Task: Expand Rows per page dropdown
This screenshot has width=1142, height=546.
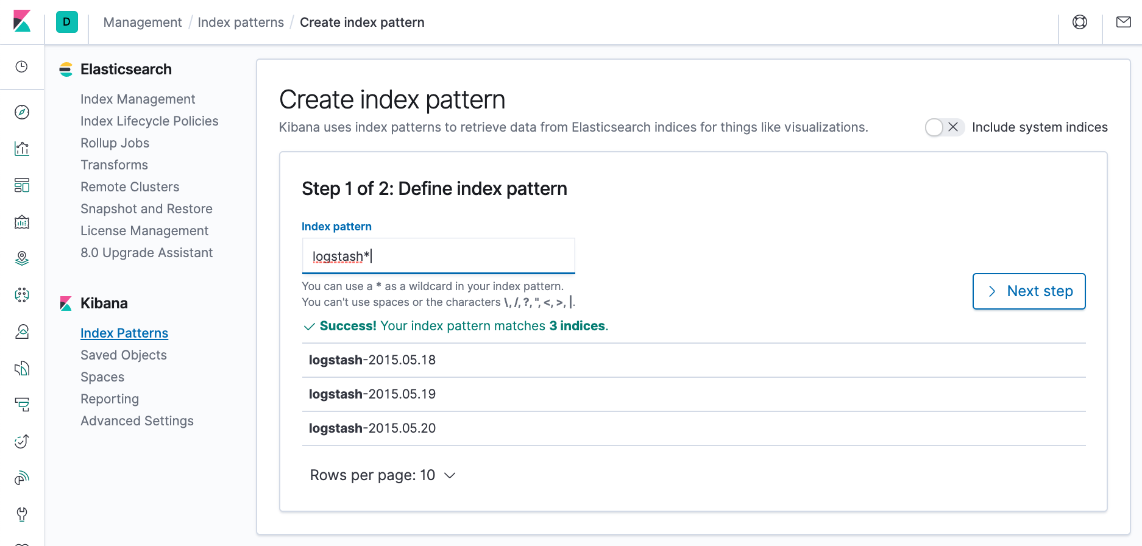Action: (383, 475)
